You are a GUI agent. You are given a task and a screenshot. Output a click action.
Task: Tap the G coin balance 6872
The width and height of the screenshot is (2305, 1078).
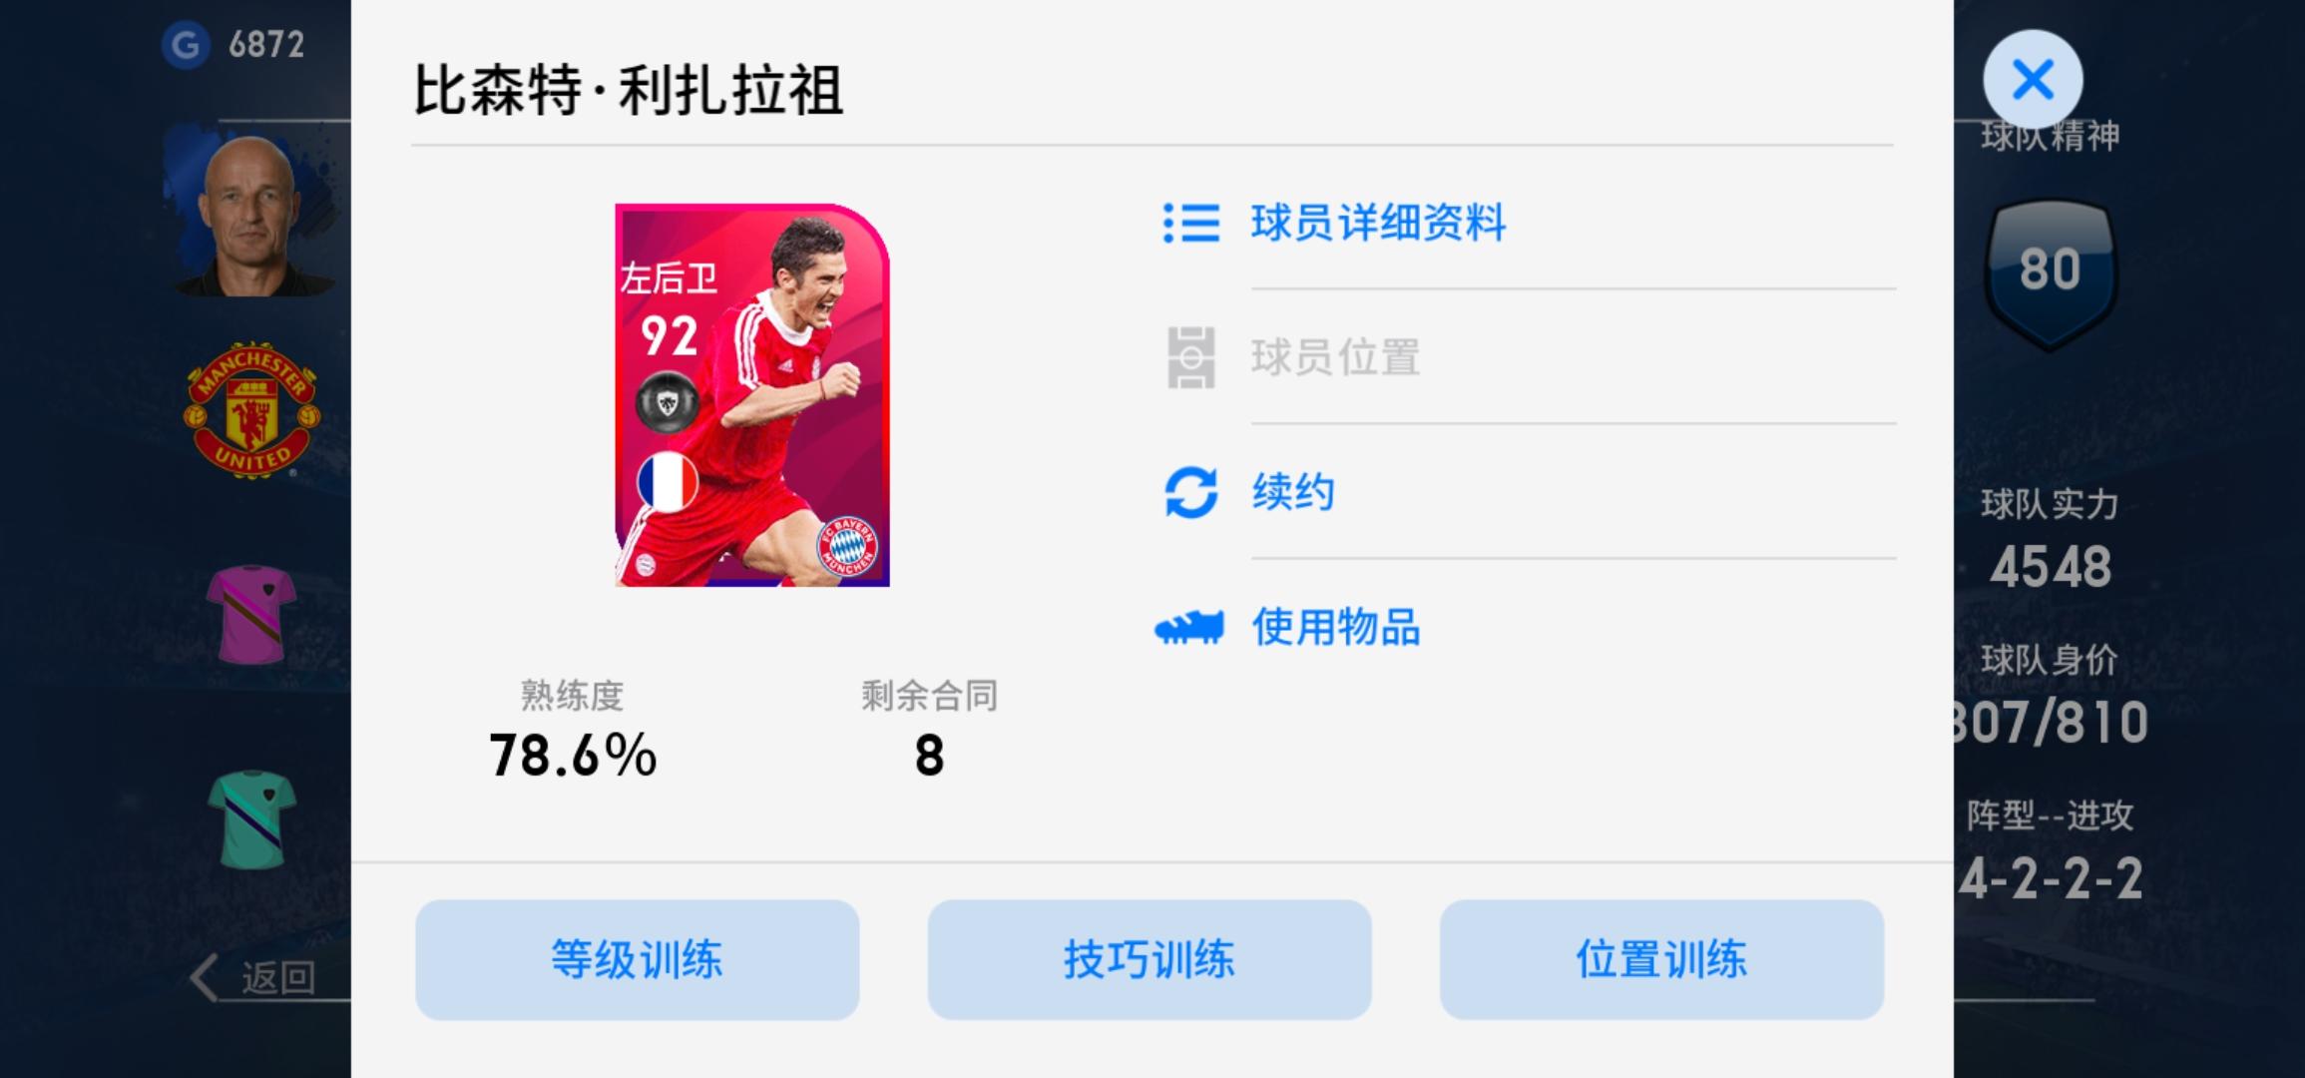click(x=234, y=44)
